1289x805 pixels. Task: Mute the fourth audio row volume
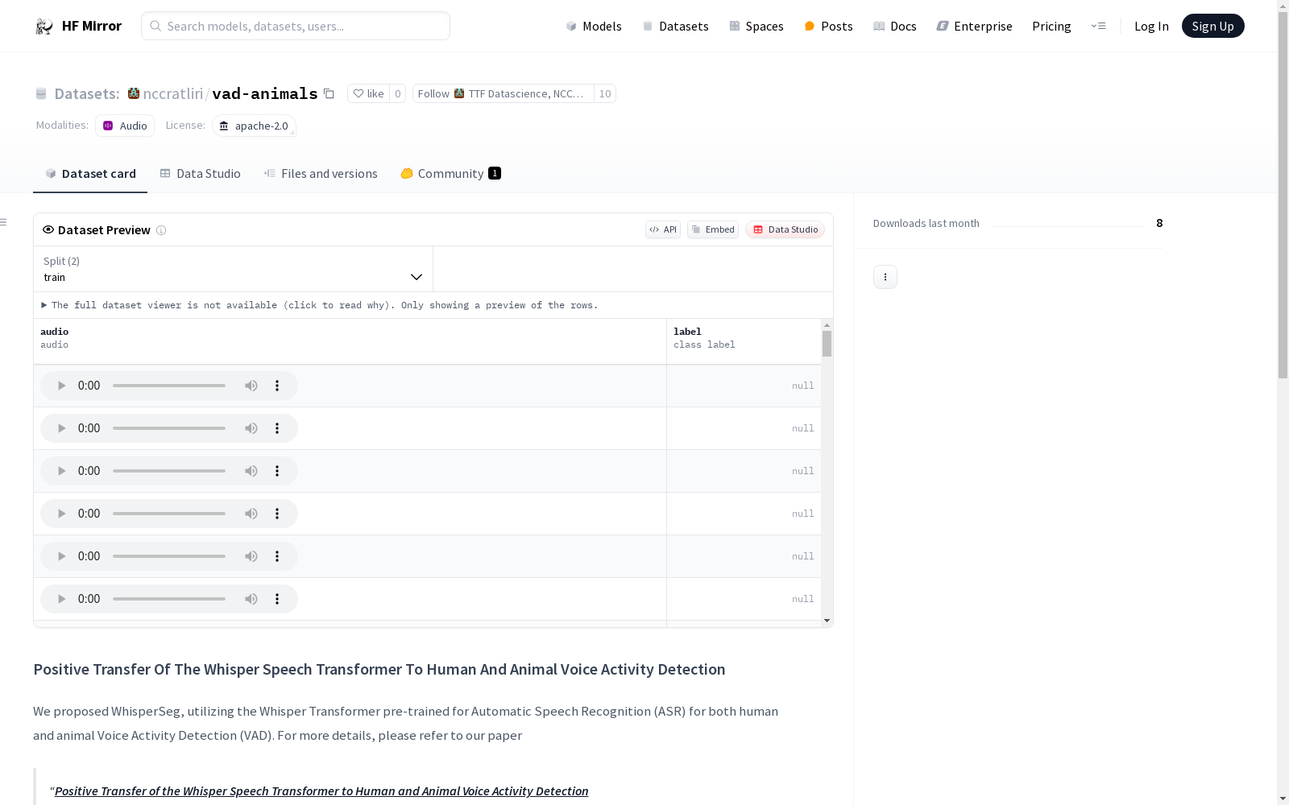tap(251, 514)
